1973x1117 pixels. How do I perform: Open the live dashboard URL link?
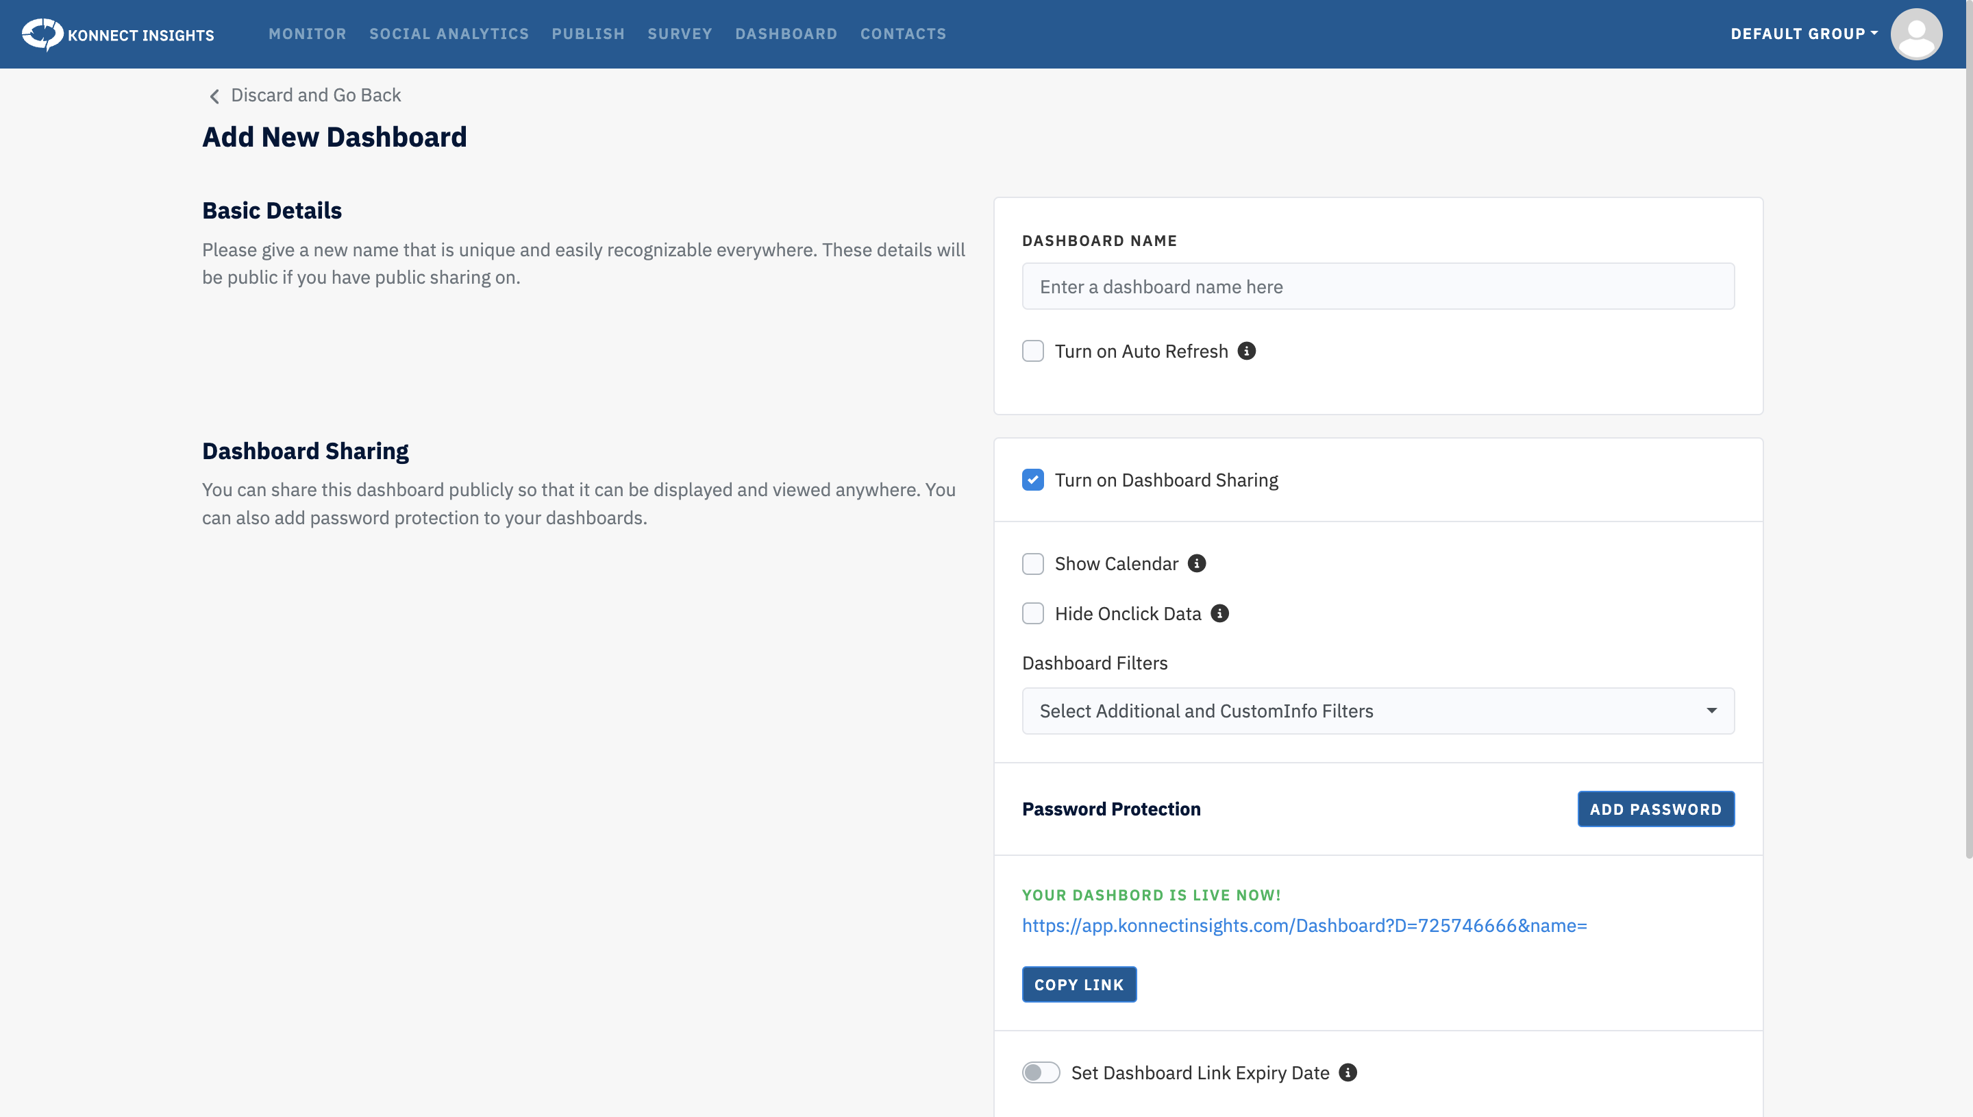pos(1304,925)
